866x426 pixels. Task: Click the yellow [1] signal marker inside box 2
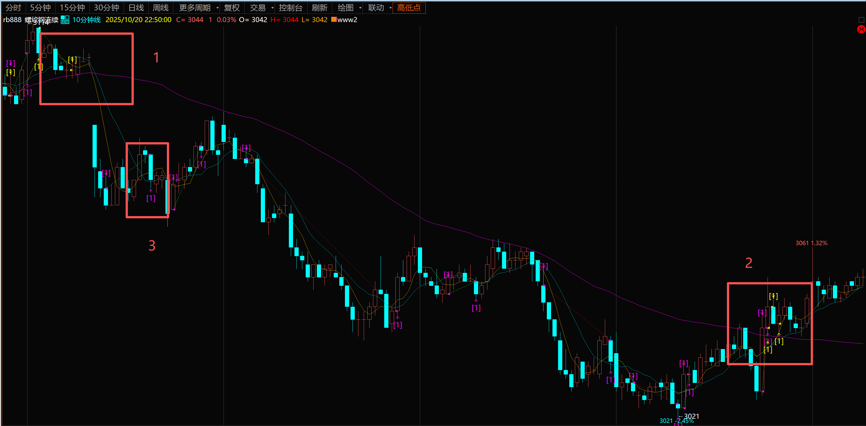pyautogui.click(x=779, y=341)
